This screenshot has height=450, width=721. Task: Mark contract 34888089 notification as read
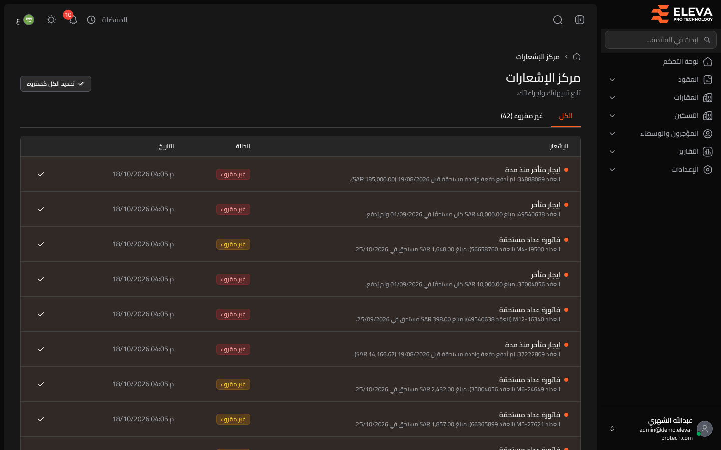click(x=41, y=174)
